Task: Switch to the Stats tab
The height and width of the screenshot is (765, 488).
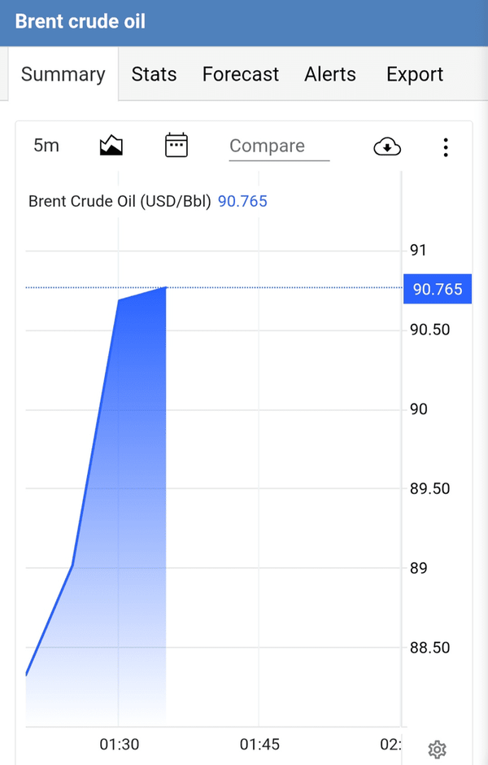Action: tap(154, 74)
